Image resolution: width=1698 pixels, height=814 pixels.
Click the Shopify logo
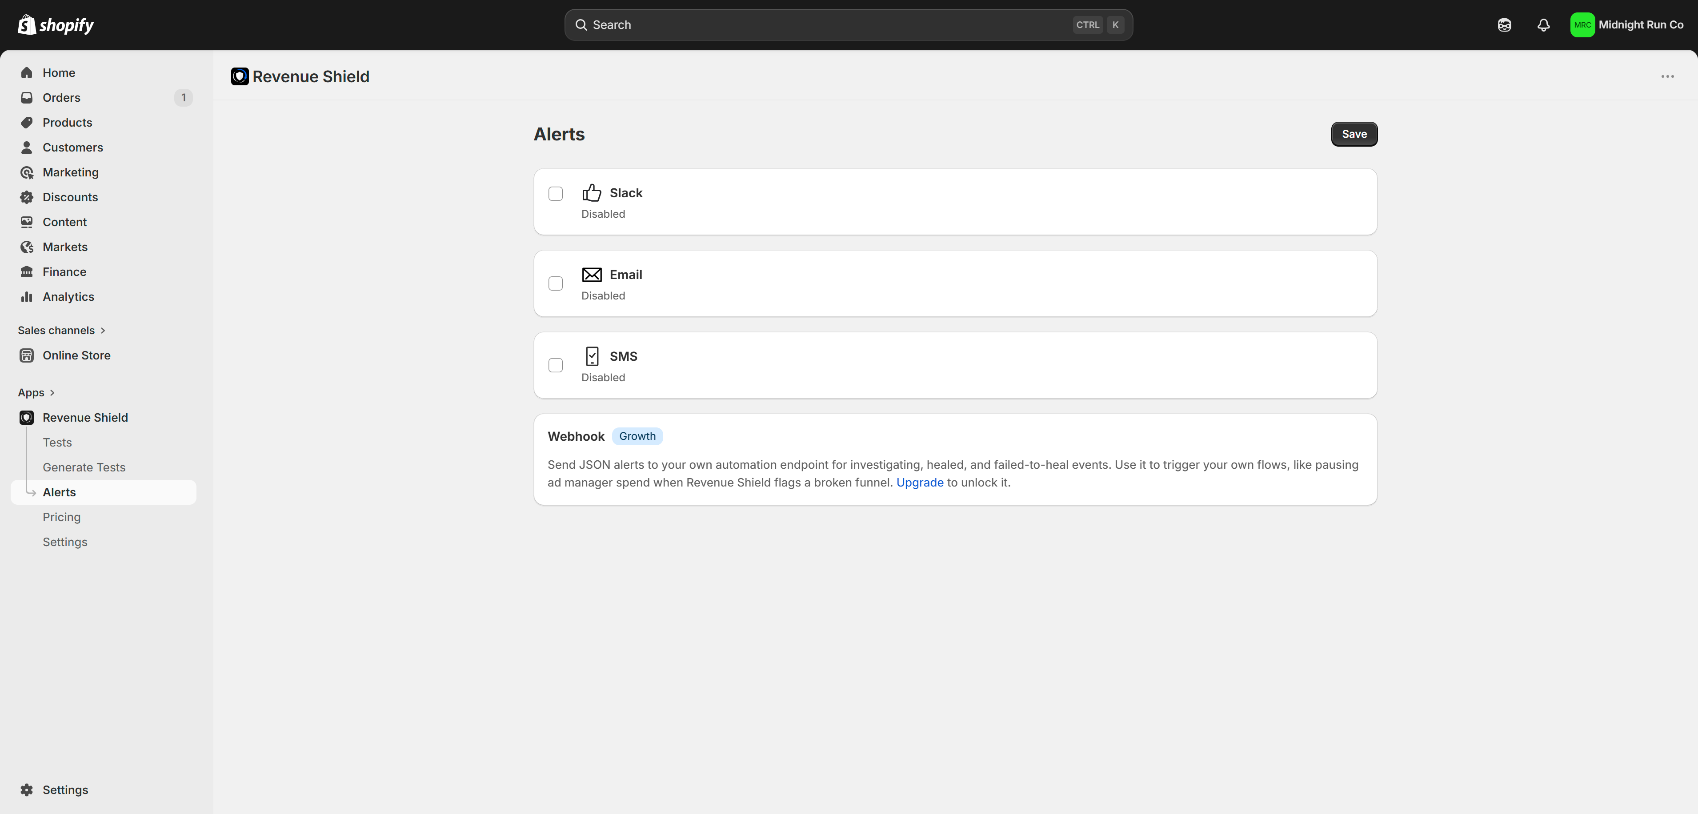click(x=56, y=25)
